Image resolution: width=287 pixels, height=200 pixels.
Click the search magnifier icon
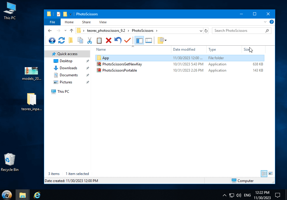click(267, 31)
